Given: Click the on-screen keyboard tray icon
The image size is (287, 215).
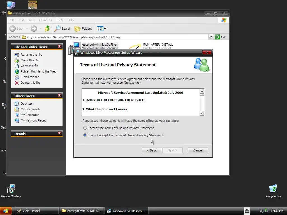Looking at the screenshot, I should click(x=247, y=211).
